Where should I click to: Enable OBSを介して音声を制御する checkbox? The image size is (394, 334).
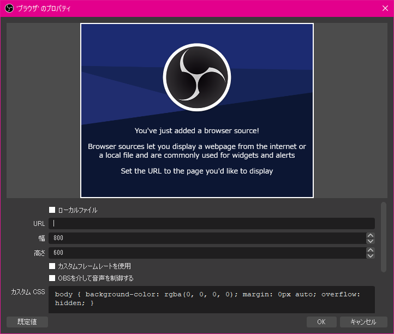pyautogui.click(x=52, y=278)
